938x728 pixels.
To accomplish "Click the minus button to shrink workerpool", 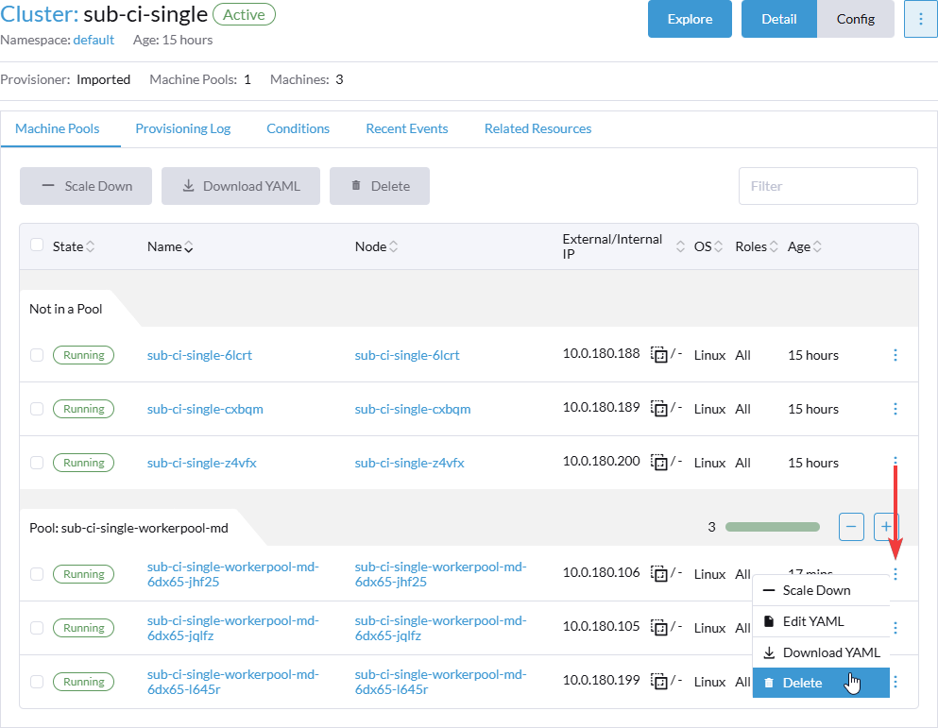I will pyautogui.click(x=851, y=527).
